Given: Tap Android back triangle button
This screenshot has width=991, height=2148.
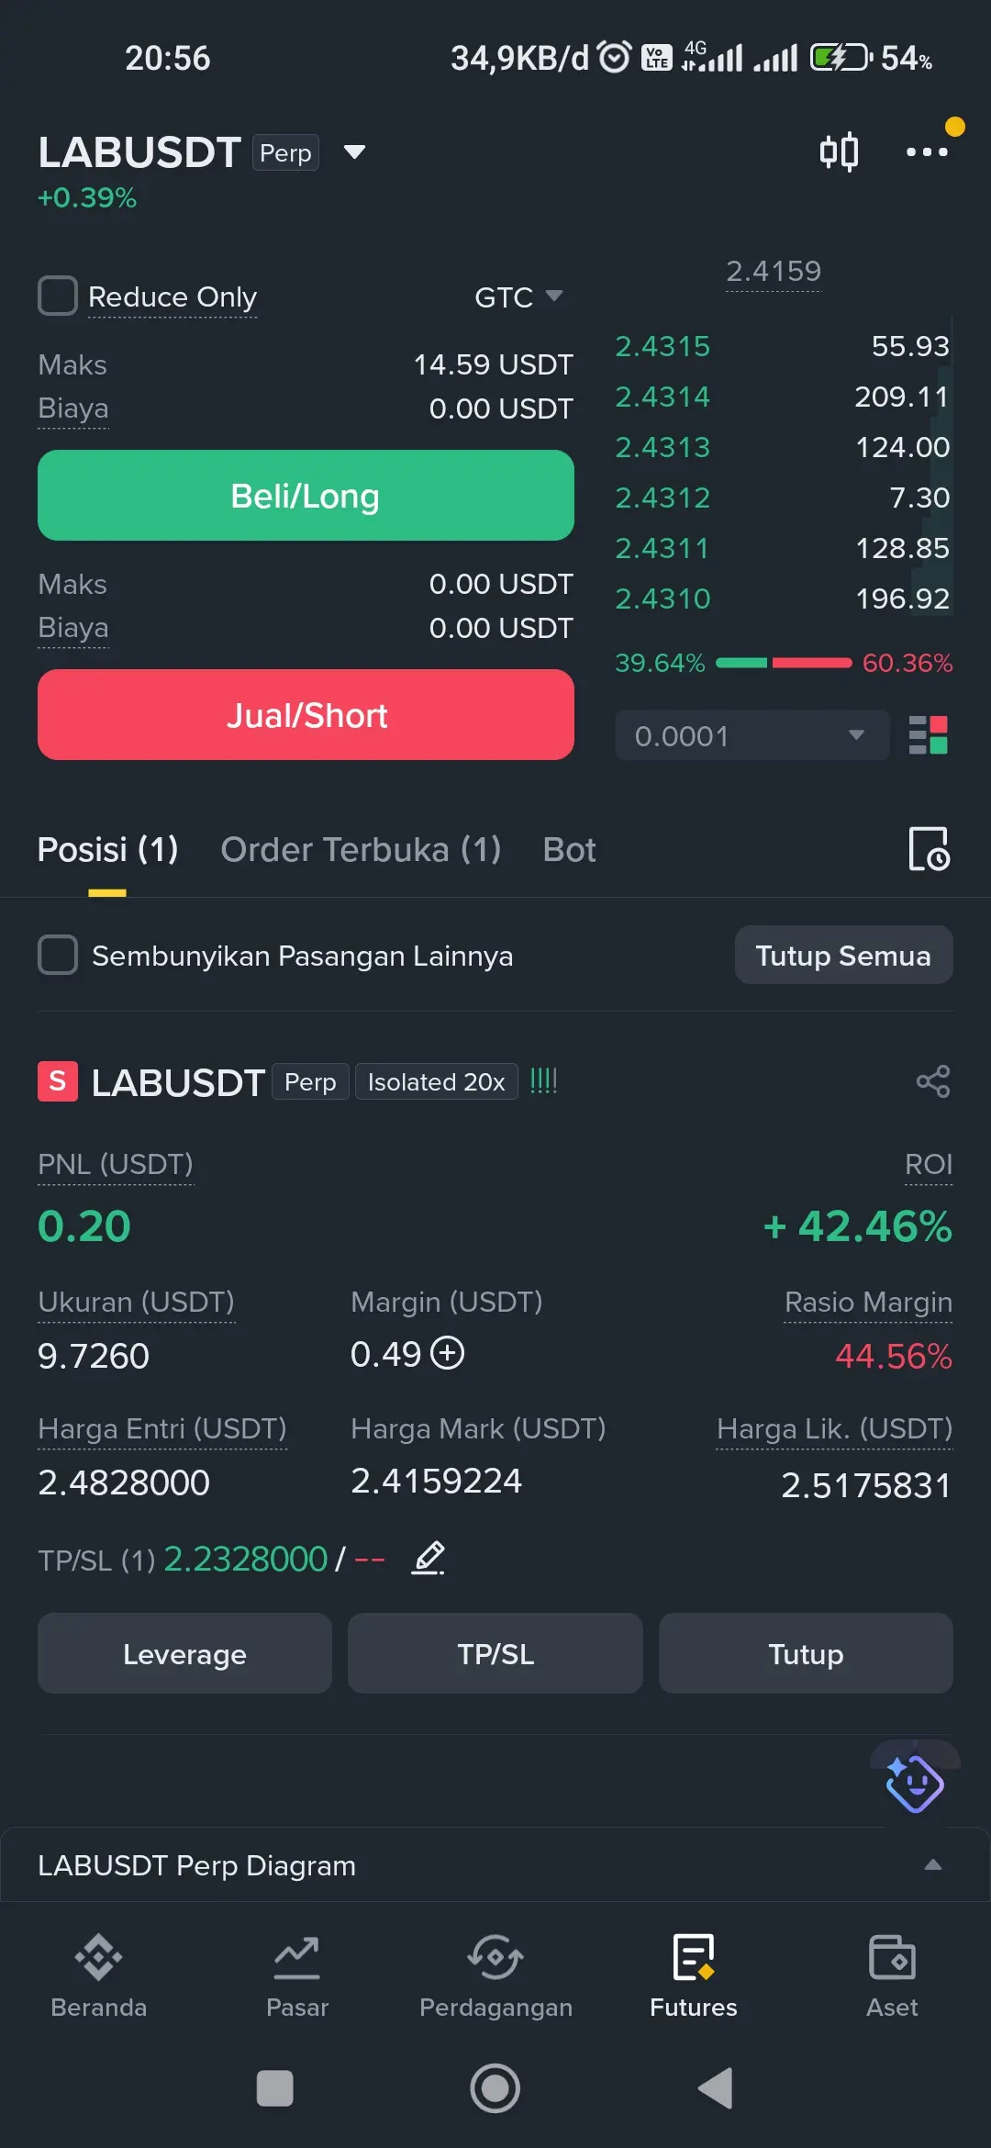Looking at the screenshot, I should 716,2088.
